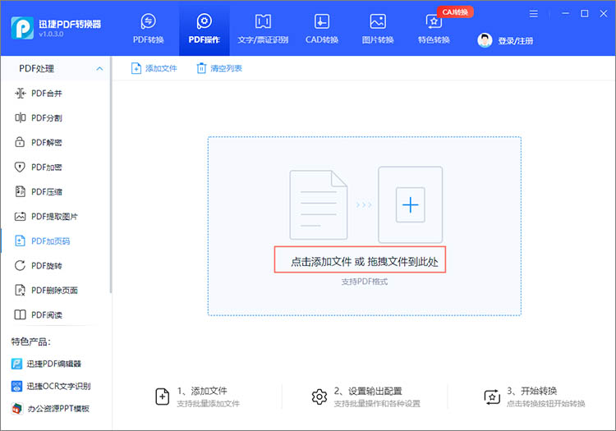Click the 添加文件 toolbar icon
The height and width of the screenshot is (431, 616).
[x=136, y=68]
